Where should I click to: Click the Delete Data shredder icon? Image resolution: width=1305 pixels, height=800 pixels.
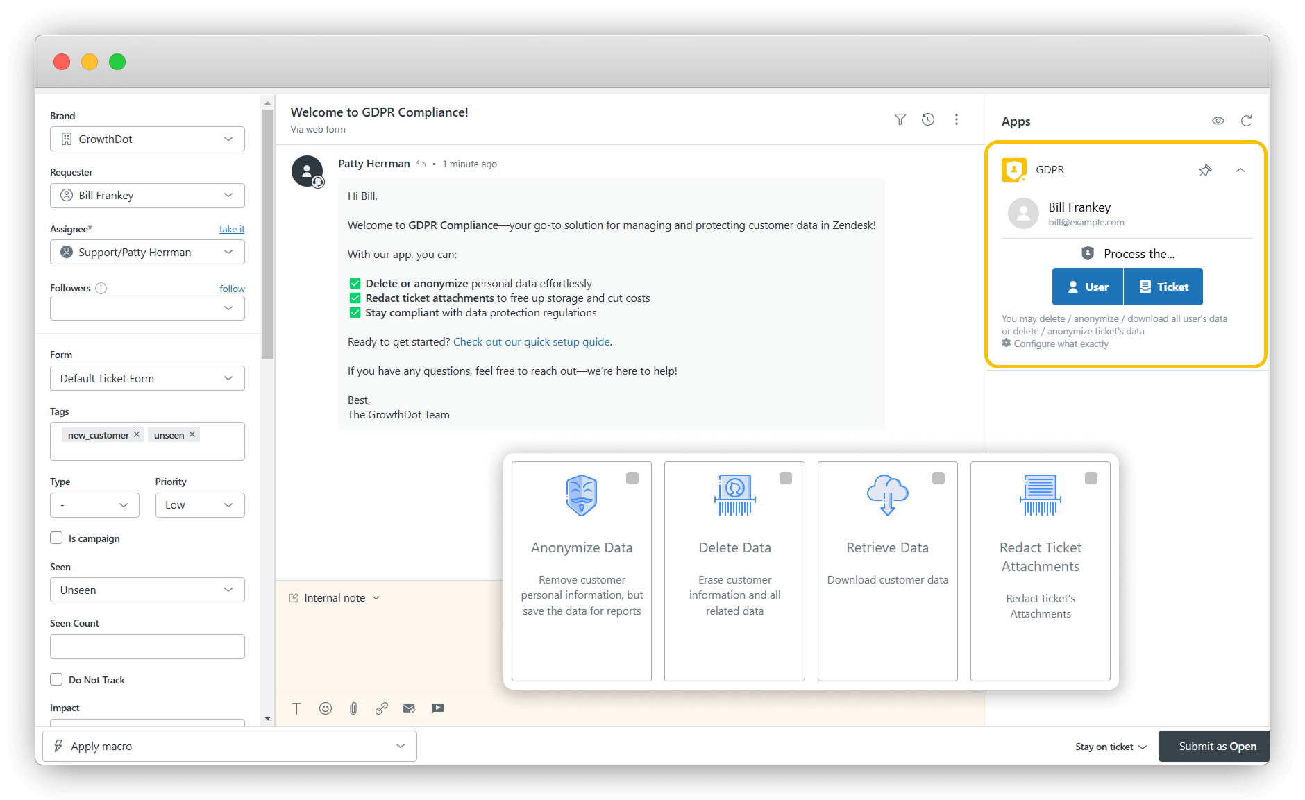(x=734, y=495)
